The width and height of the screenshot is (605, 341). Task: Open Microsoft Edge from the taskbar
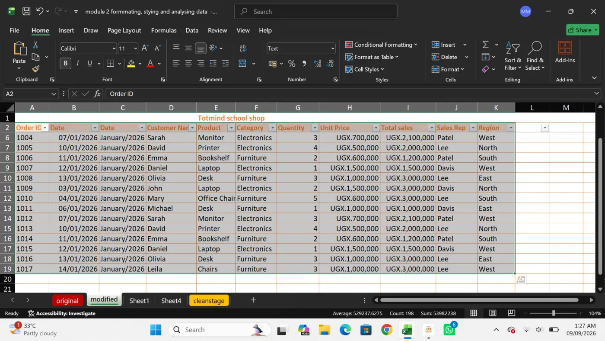(x=345, y=330)
